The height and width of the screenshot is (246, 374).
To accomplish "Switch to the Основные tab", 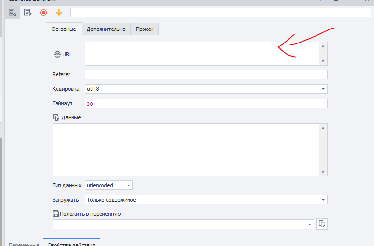I will tap(64, 29).
